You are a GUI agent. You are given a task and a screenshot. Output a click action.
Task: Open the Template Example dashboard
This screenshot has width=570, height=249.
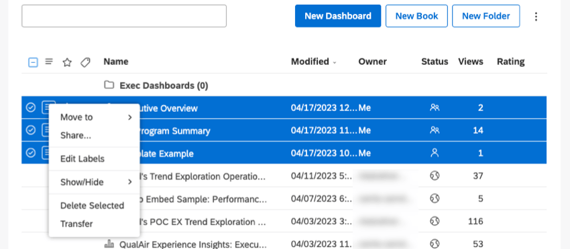(x=166, y=153)
